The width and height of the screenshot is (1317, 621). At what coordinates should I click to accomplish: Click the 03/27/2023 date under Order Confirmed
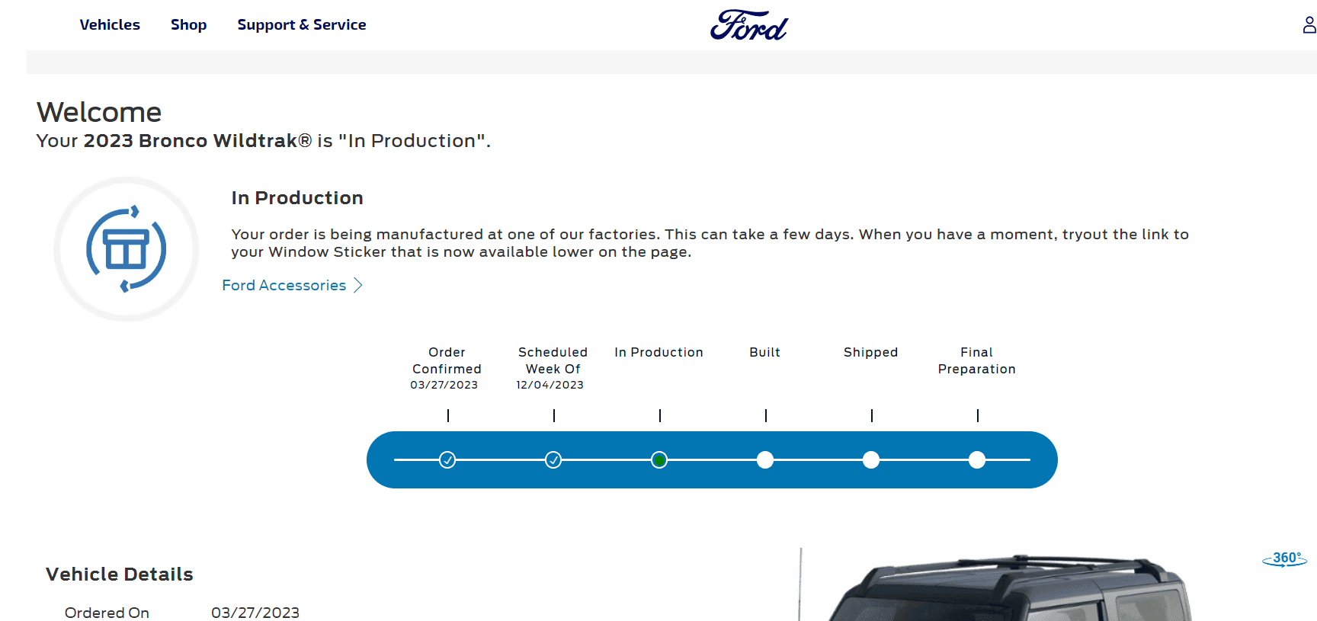point(444,385)
